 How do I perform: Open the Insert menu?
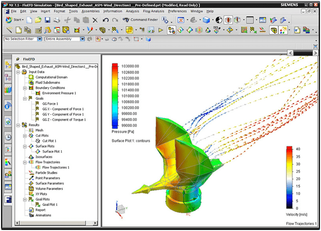pyautogui.click(x=45, y=11)
